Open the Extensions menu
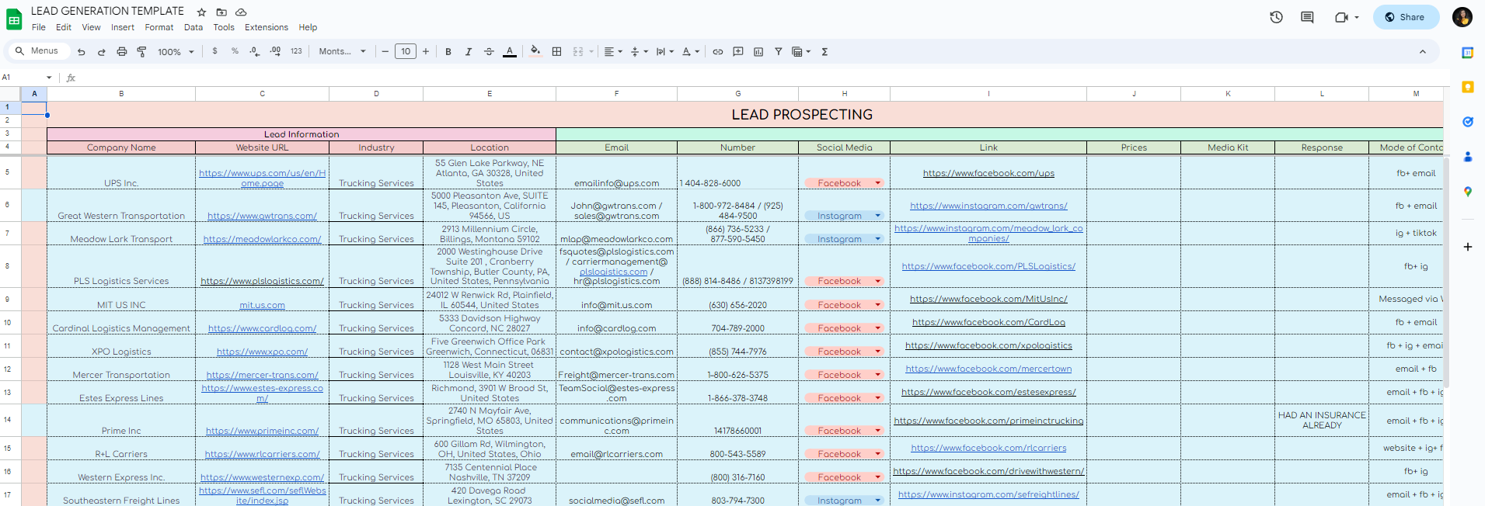 (267, 27)
